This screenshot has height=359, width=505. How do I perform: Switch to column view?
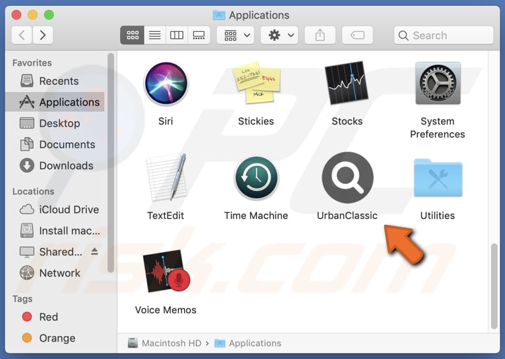pyautogui.click(x=176, y=35)
